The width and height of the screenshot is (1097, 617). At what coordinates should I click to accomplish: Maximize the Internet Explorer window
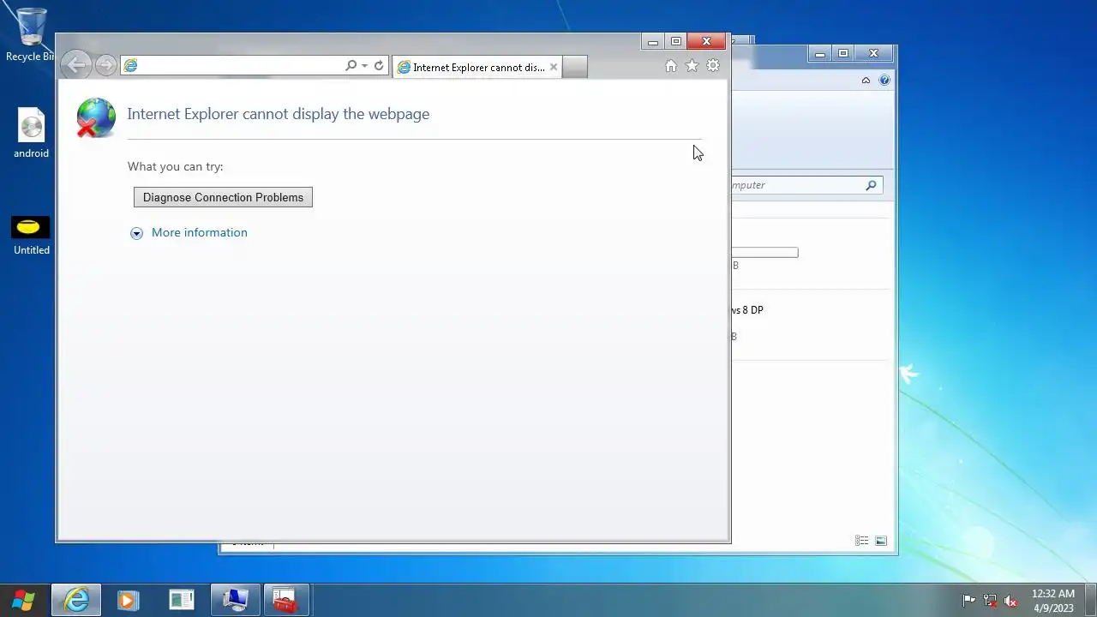click(676, 41)
